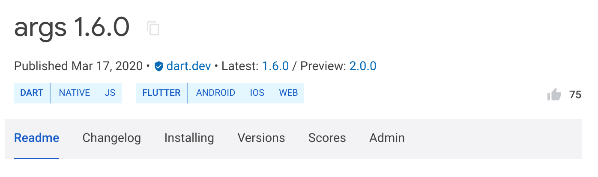Open preview version 2.0.0 link
Image resolution: width=598 pixels, height=177 pixels.
tap(363, 66)
